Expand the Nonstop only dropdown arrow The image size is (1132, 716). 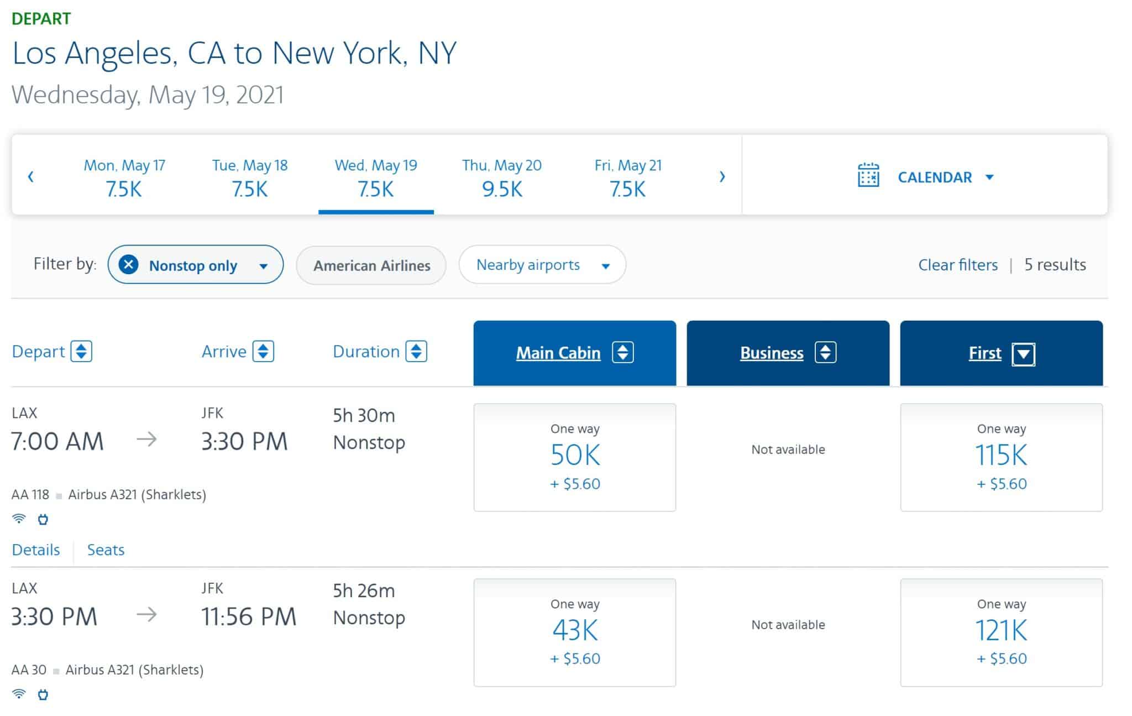coord(264,266)
